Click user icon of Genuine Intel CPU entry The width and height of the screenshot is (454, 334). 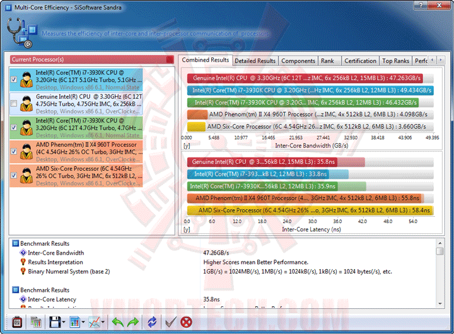[x=26, y=103]
